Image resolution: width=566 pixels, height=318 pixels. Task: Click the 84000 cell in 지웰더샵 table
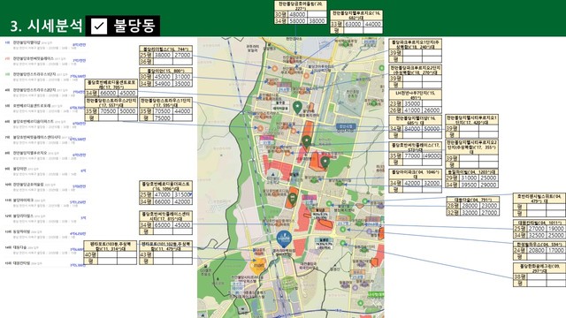[412, 129]
